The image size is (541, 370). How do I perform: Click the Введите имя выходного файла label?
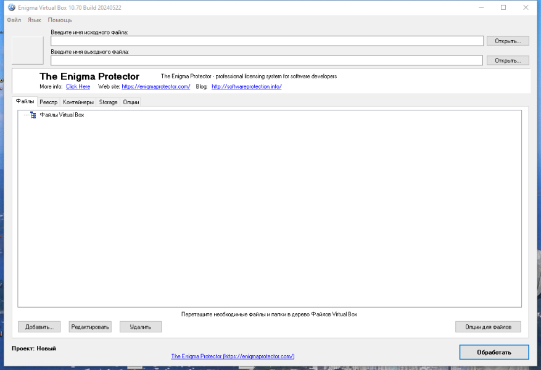coord(89,52)
